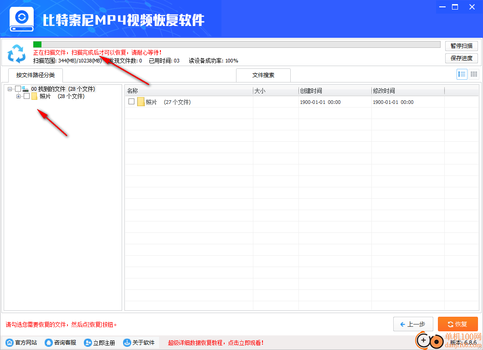Click the drive icon beside 找到的文件
Image resolution: width=483 pixels, height=350 pixels.
point(25,89)
